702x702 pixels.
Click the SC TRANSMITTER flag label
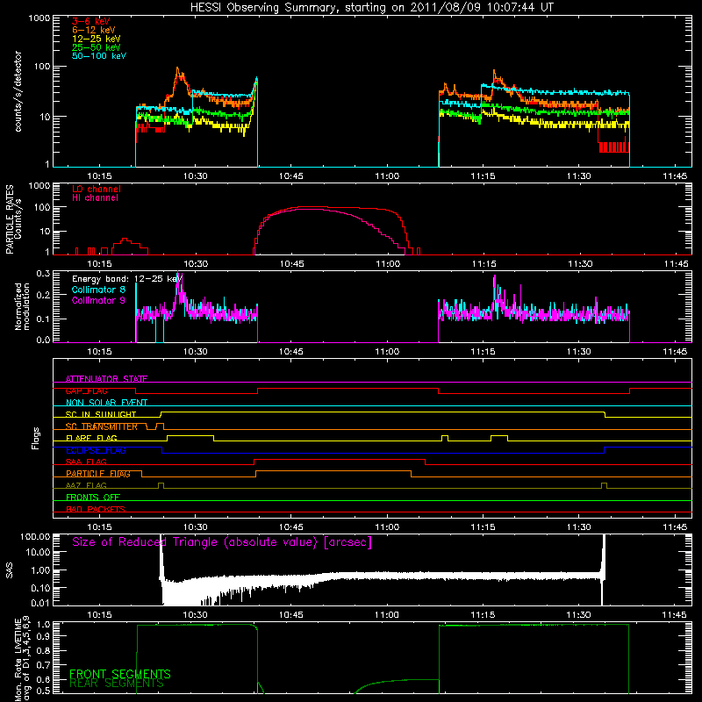pos(101,426)
